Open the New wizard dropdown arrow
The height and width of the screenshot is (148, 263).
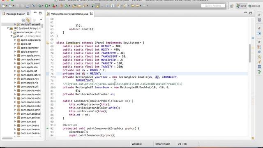pos(7,6)
